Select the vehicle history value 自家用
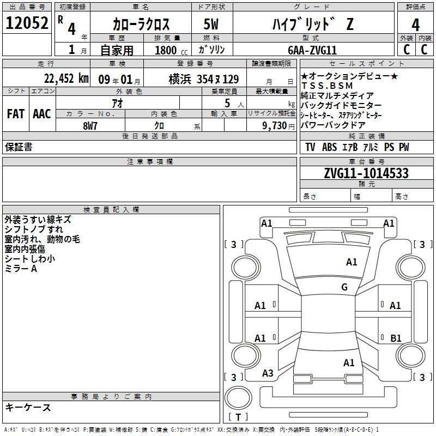The width and height of the screenshot is (436, 436). (117, 50)
